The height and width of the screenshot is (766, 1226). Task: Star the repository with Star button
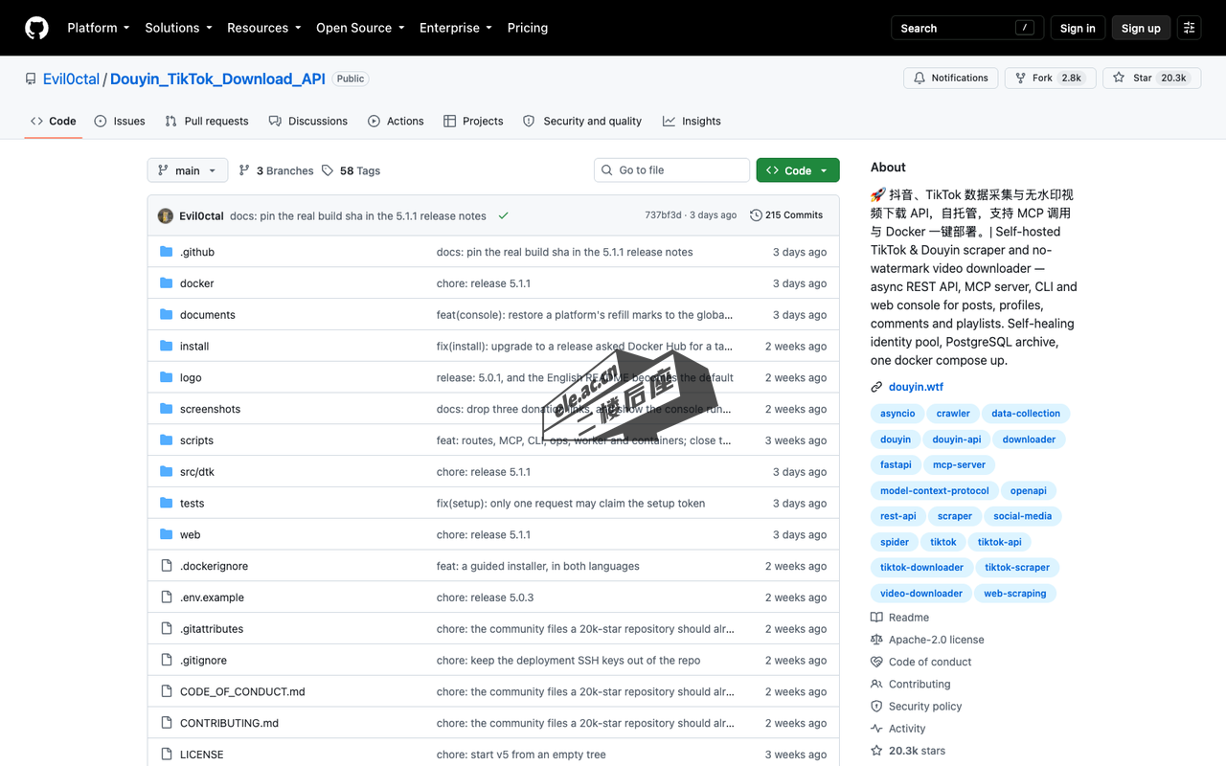(x=1150, y=79)
